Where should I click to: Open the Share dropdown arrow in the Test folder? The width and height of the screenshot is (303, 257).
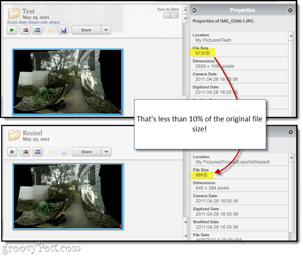click(x=106, y=30)
